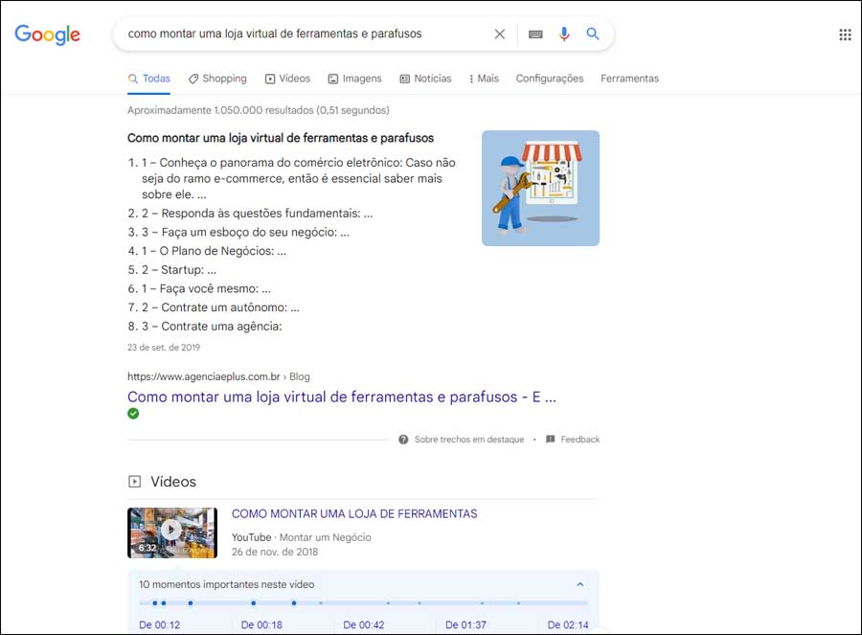Switch to the Vídeos tab
The width and height of the screenshot is (862, 635).
pos(287,79)
